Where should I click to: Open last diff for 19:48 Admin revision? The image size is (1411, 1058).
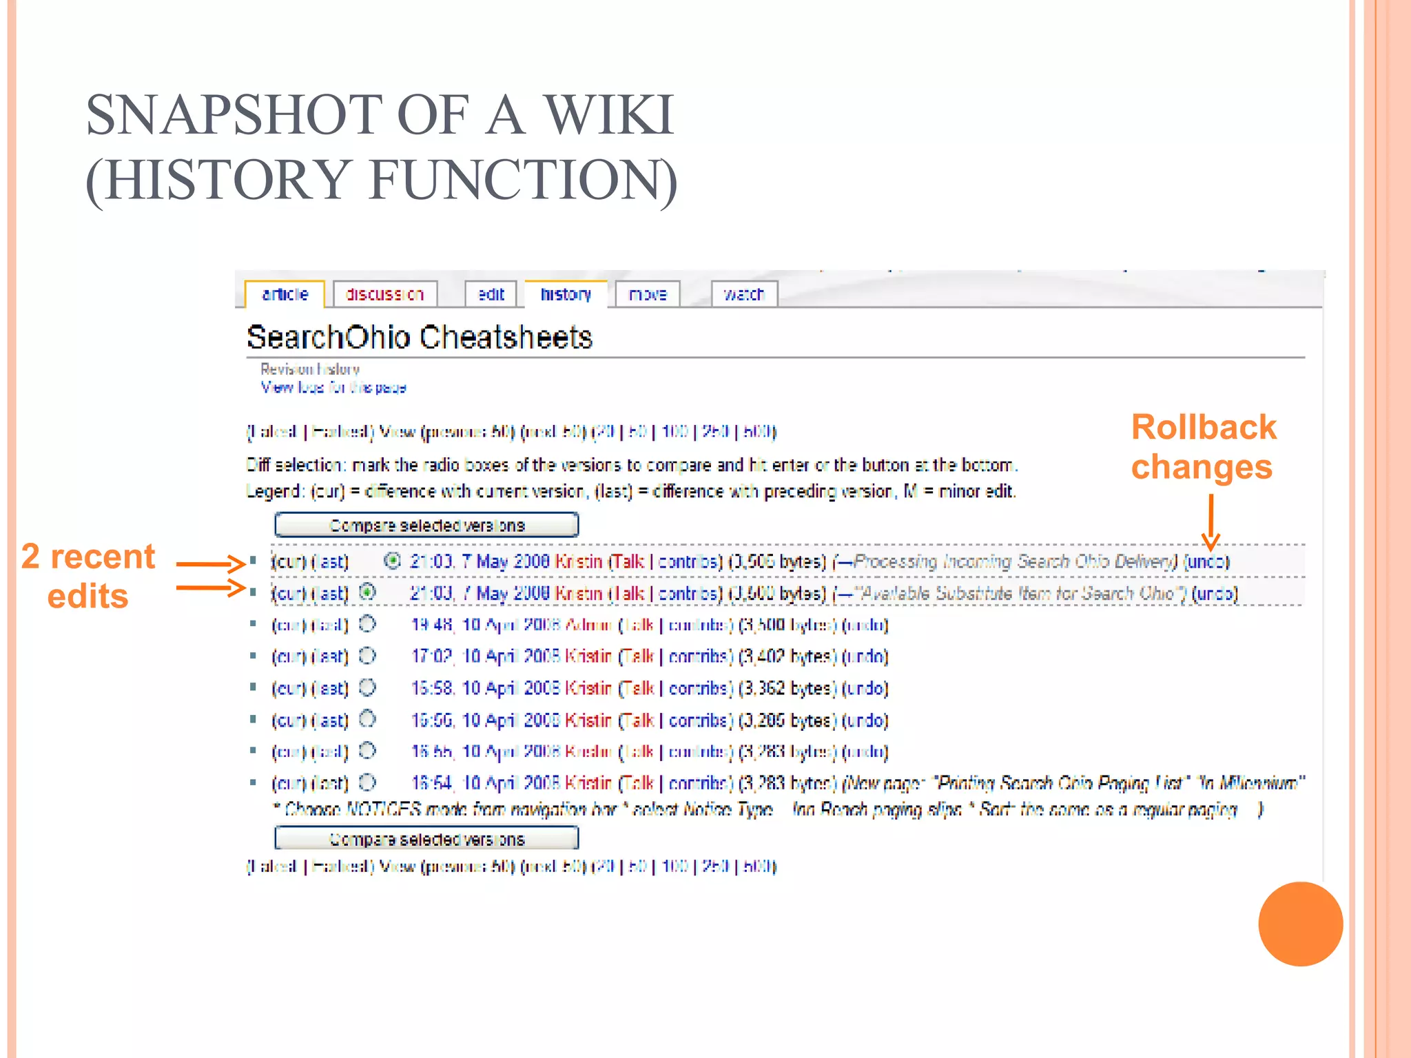click(x=330, y=625)
